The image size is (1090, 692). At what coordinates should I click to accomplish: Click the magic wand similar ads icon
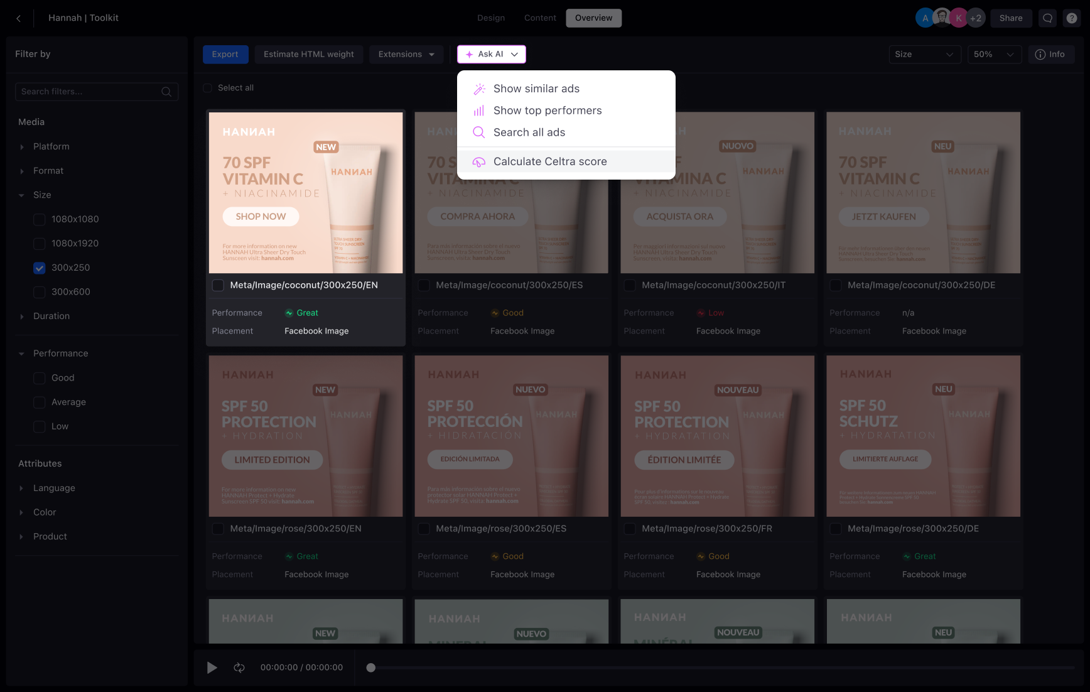click(479, 89)
